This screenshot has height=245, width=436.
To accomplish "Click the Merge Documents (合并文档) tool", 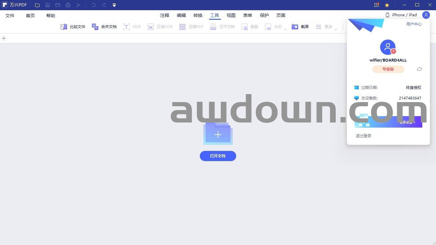I will click(x=104, y=27).
